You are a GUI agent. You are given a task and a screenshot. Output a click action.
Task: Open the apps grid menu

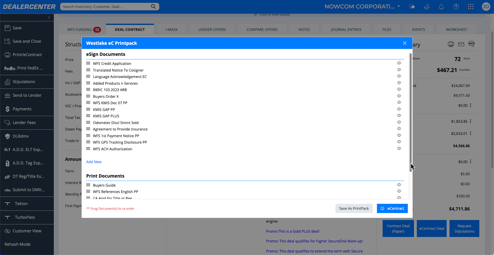pyautogui.click(x=471, y=6)
